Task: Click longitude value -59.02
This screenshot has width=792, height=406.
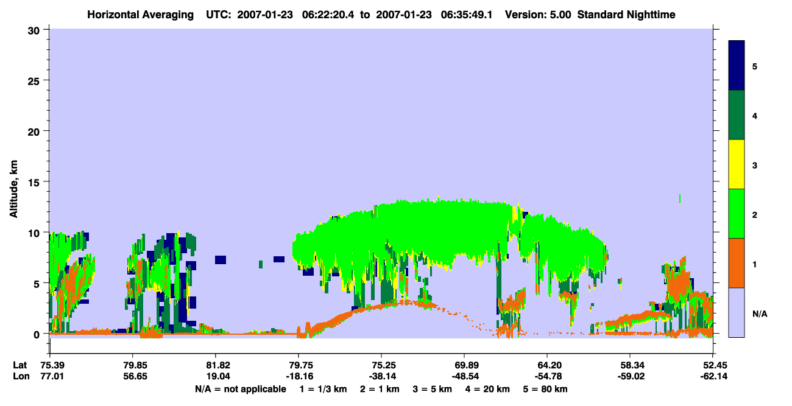Action: coord(630,377)
